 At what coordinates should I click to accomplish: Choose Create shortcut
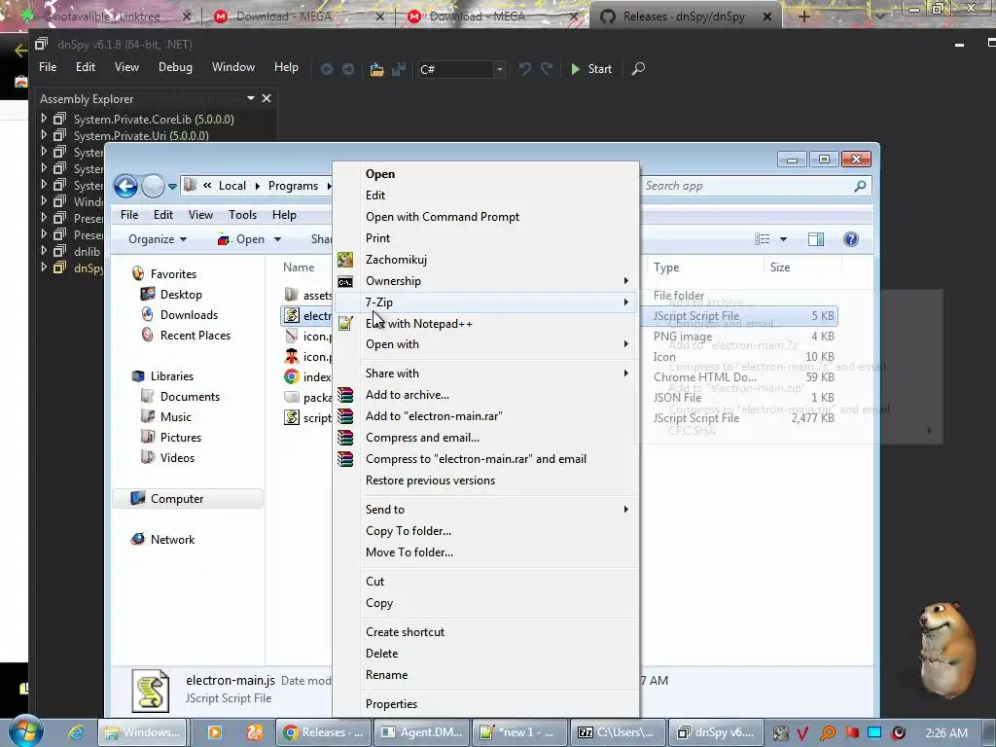click(486, 632)
